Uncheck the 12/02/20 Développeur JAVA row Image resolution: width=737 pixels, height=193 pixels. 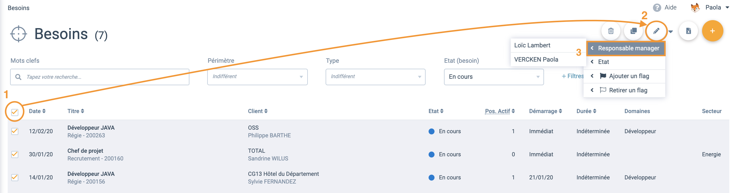click(15, 131)
